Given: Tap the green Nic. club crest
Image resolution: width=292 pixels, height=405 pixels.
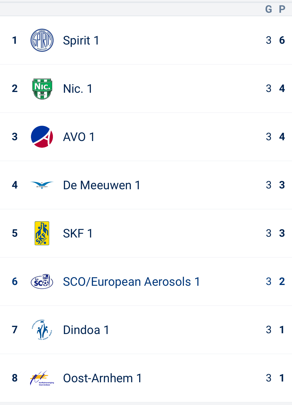Looking at the screenshot, I should coord(42,89).
